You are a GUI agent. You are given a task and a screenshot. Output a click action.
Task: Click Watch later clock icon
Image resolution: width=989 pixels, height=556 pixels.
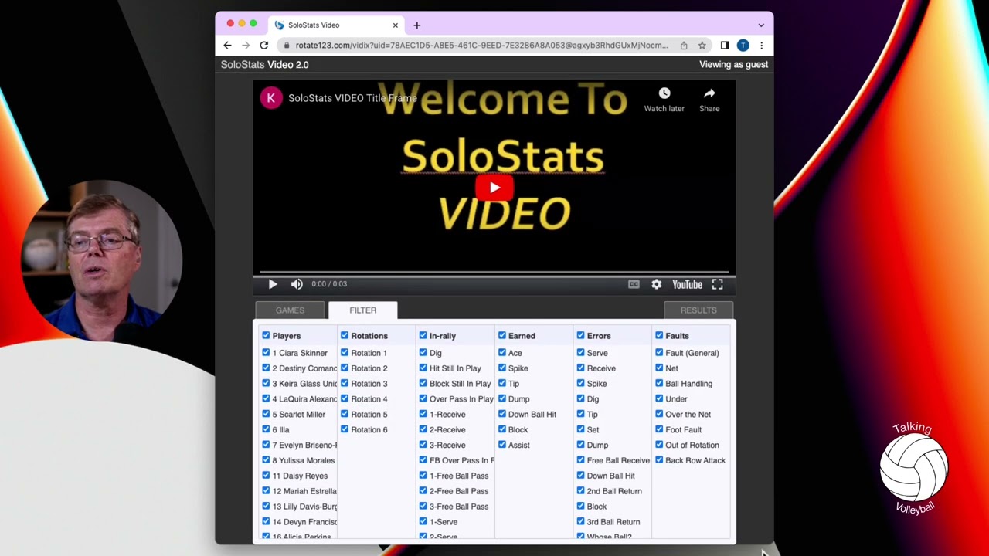pos(664,93)
